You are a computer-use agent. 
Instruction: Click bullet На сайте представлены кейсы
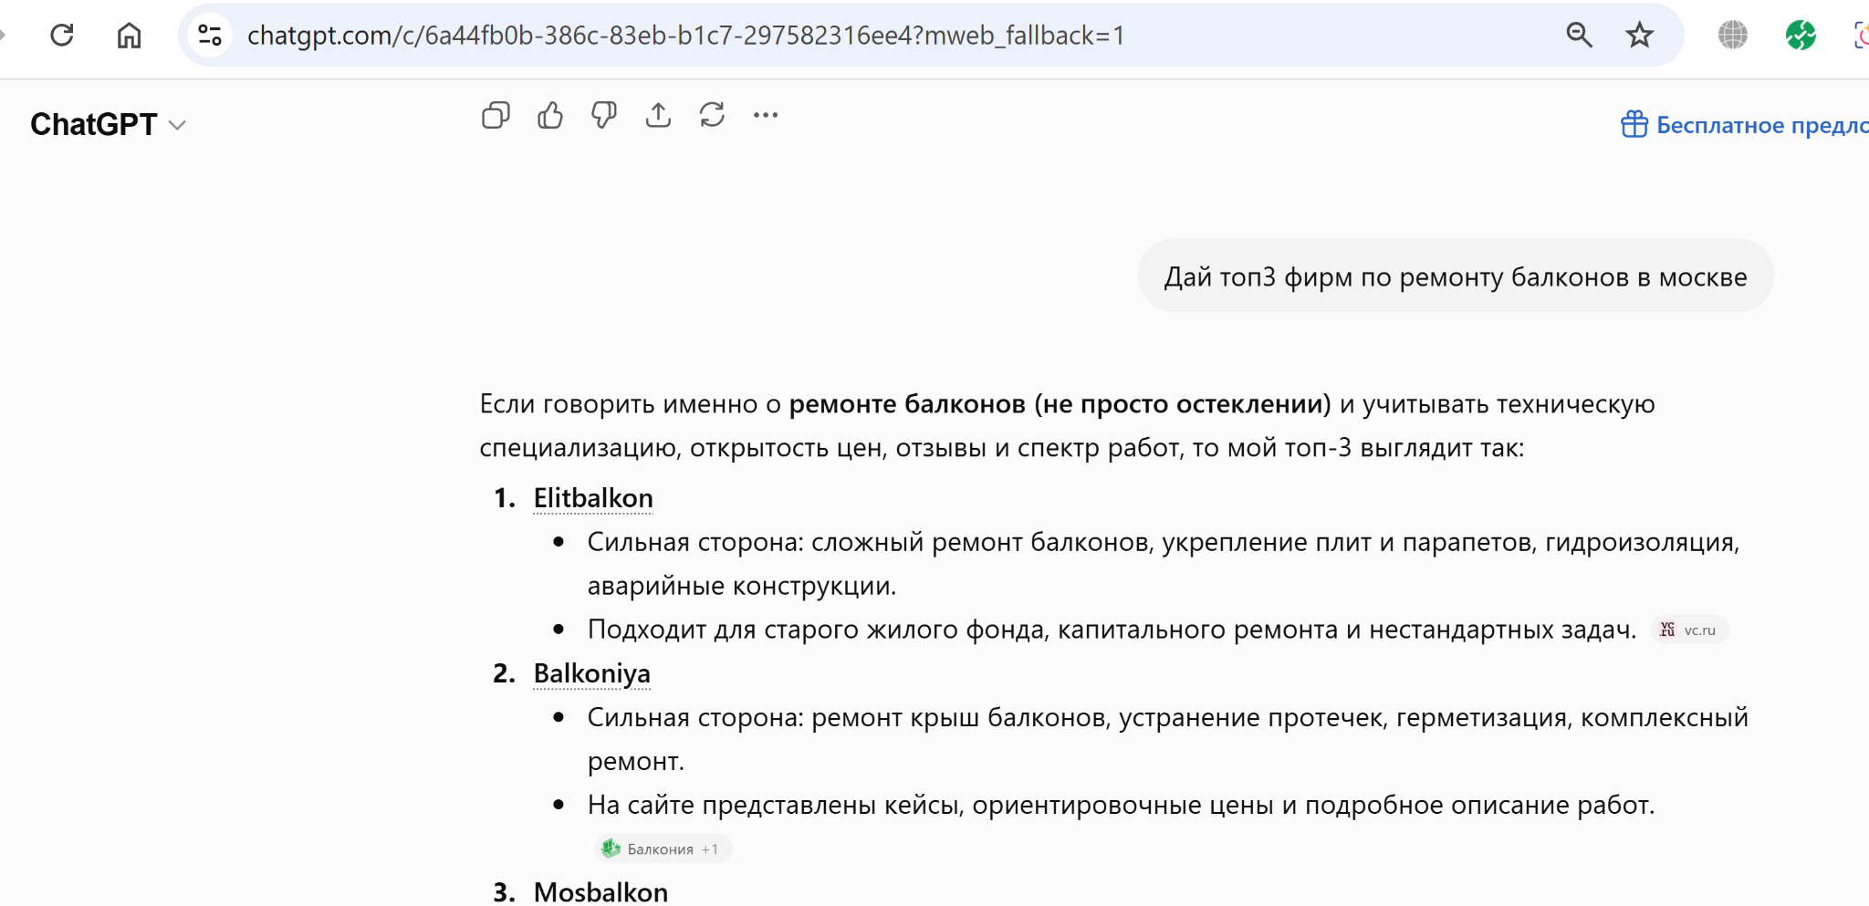1121,805
